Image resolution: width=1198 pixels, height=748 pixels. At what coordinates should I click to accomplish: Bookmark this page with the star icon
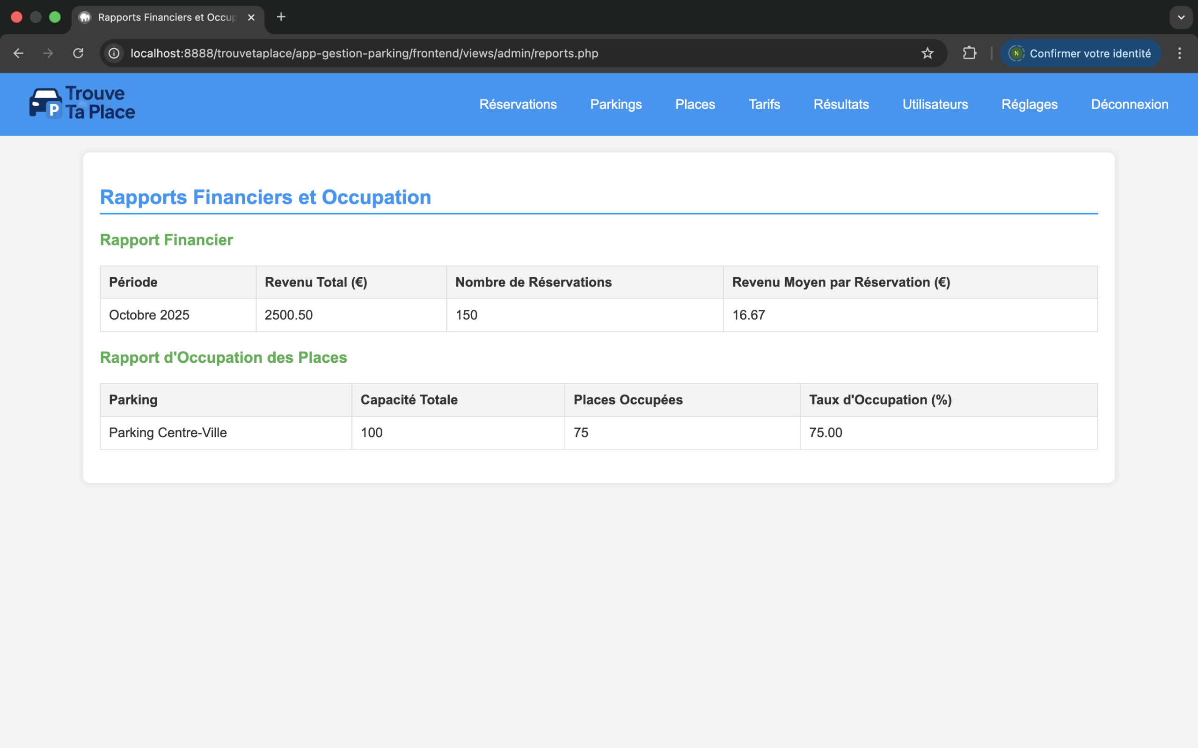pyautogui.click(x=927, y=53)
